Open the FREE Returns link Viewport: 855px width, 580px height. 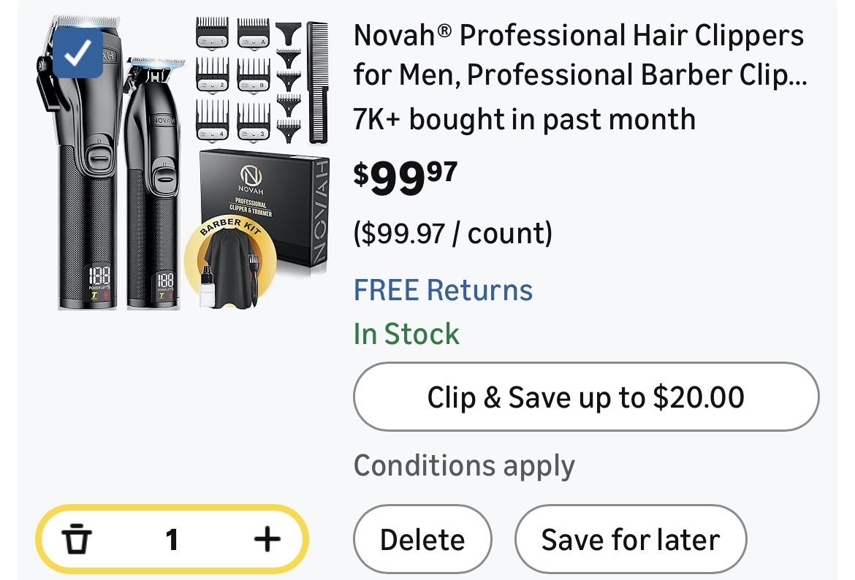coord(443,290)
